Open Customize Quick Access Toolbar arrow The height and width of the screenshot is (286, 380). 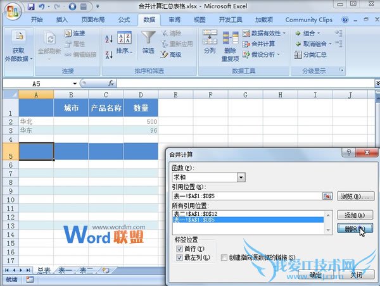pyautogui.click(x=98, y=6)
